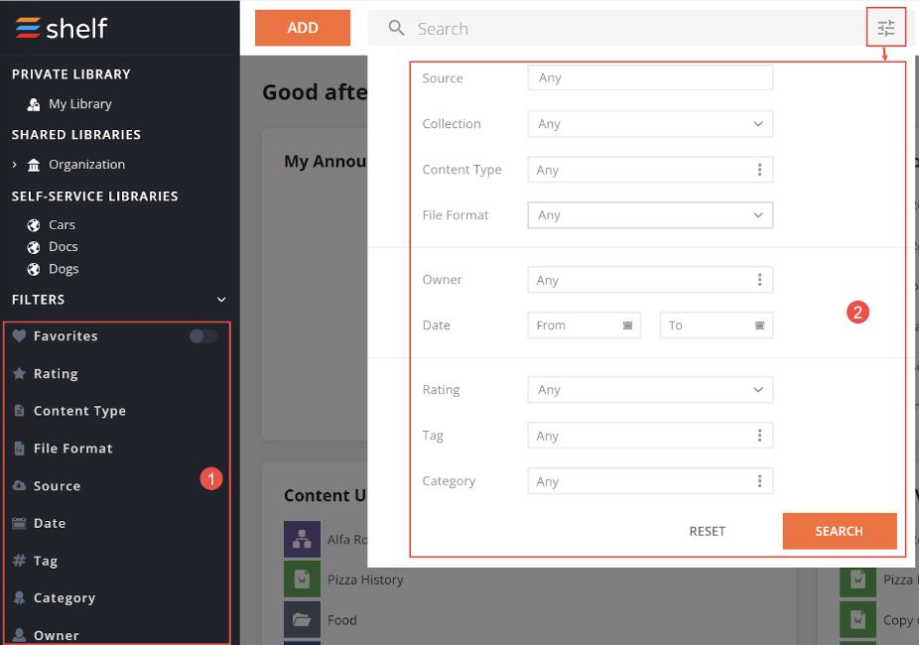The height and width of the screenshot is (645, 919).
Task: Open My Library
Action: pyautogui.click(x=72, y=103)
